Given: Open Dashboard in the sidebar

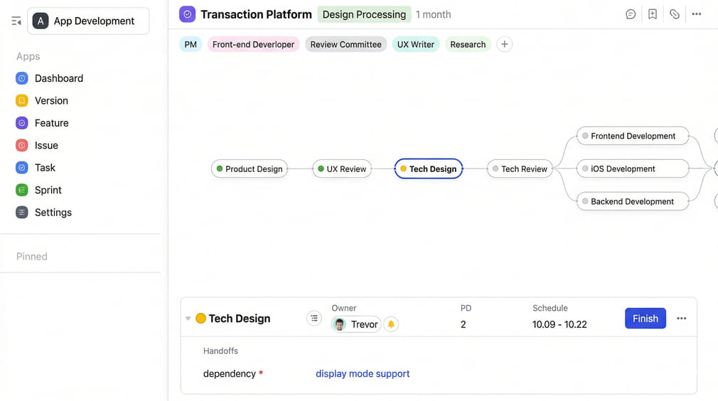Looking at the screenshot, I should (x=58, y=78).
